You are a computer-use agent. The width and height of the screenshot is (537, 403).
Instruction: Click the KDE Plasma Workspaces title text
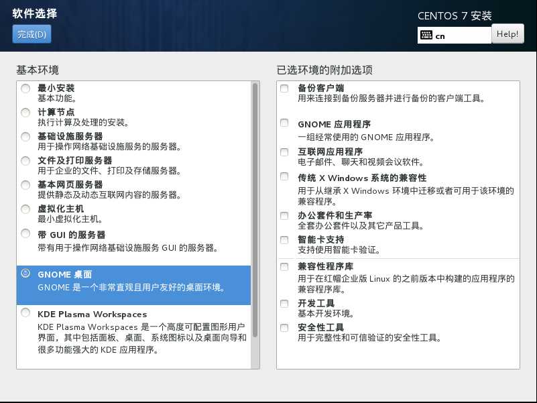[93, 314]
